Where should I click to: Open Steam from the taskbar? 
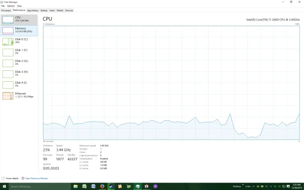click(x=111, y=187)
